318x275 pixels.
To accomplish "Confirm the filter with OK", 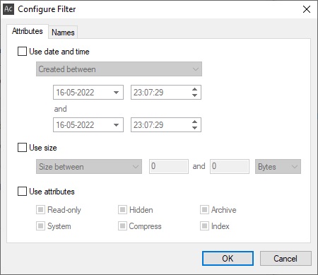I will (228, 258).
